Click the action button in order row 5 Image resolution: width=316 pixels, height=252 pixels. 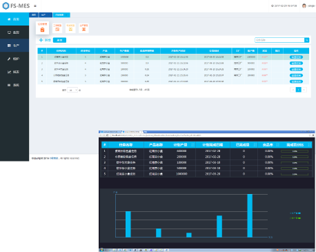[296, 81]
